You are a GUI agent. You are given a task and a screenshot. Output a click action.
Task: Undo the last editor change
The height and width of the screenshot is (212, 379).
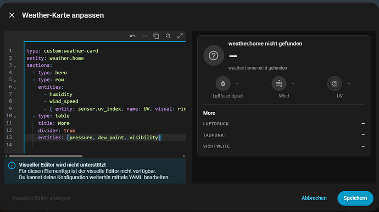[x=132, y=36]
